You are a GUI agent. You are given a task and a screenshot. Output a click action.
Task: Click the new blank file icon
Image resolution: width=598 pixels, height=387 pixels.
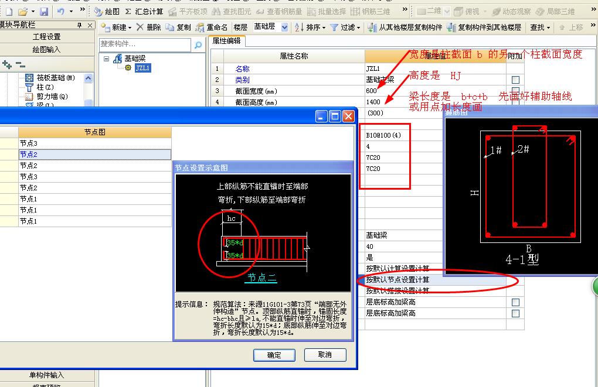pyautogui.click(x=9, y=12)
